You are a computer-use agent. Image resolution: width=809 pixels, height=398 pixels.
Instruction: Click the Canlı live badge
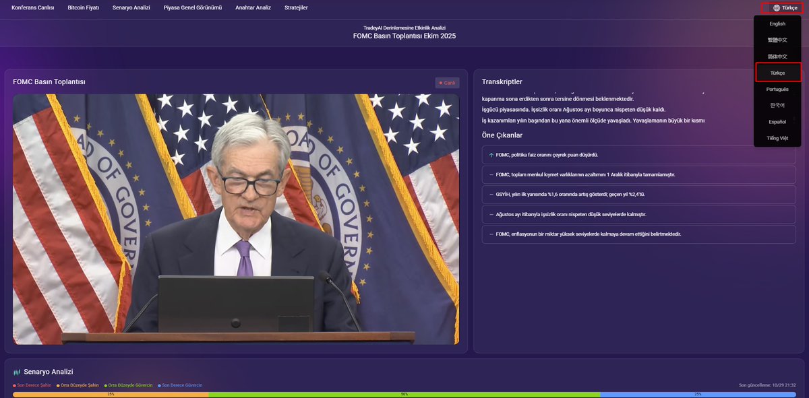click(446, 82)
